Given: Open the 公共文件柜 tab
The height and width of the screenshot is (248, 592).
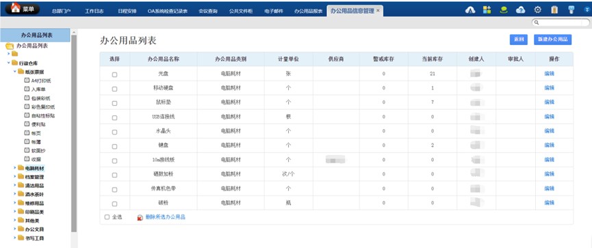Looking at the screenshot, I should coord(240,12).
